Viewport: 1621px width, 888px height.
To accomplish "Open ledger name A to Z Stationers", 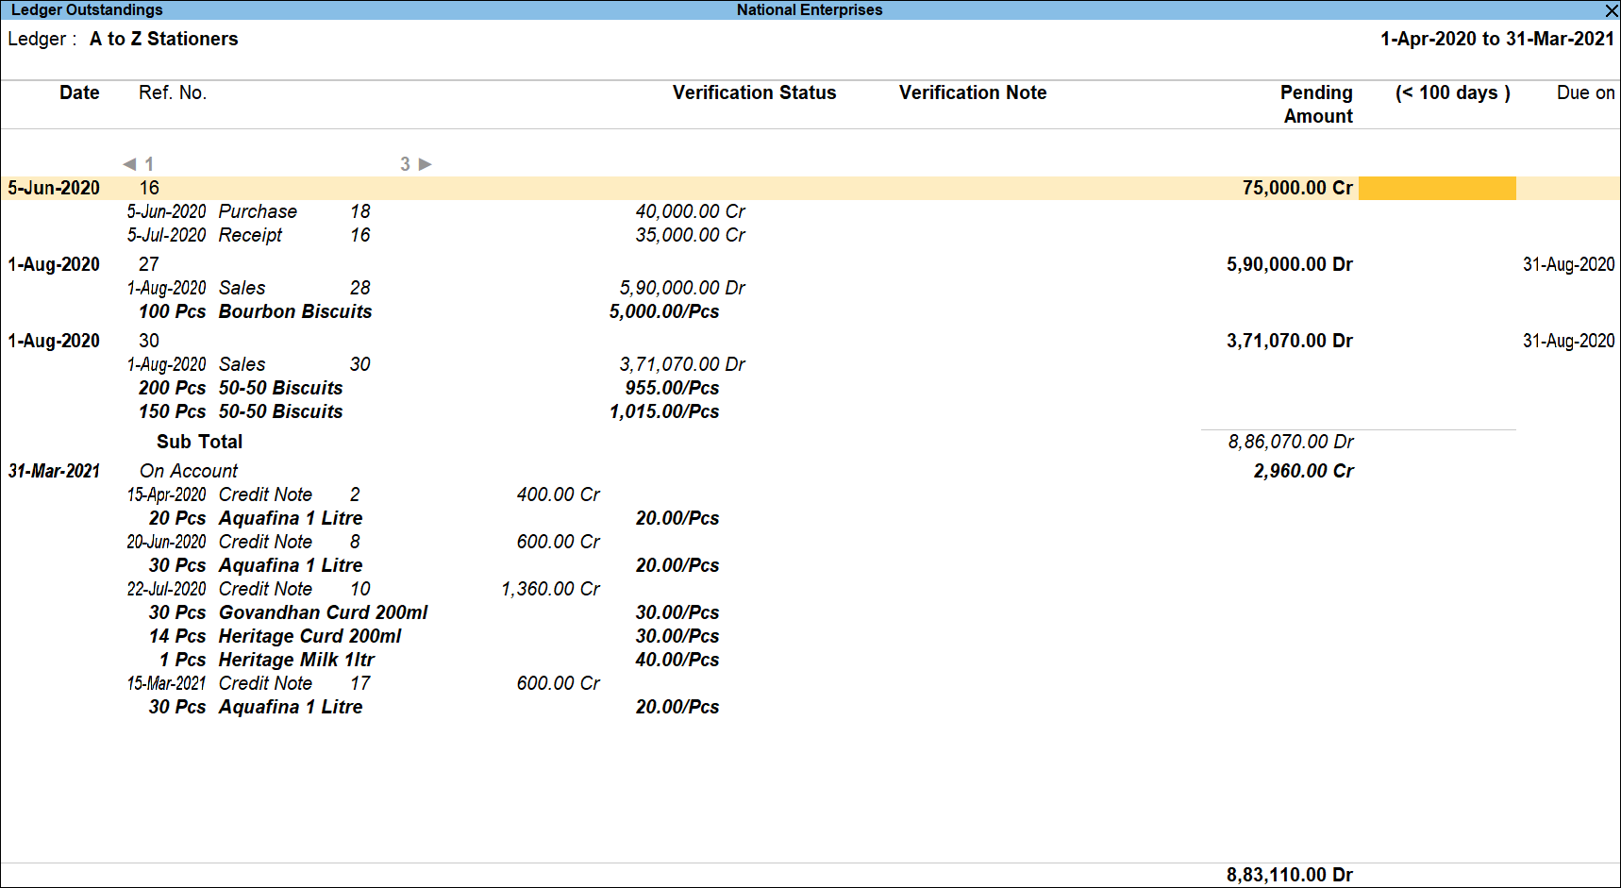I will (163, 39).
